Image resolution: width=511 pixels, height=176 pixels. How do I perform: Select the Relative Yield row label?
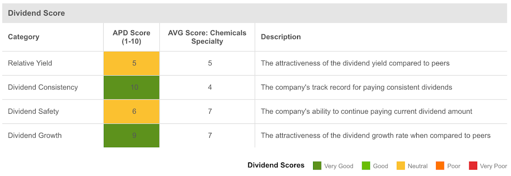click(x=30, y=63)
